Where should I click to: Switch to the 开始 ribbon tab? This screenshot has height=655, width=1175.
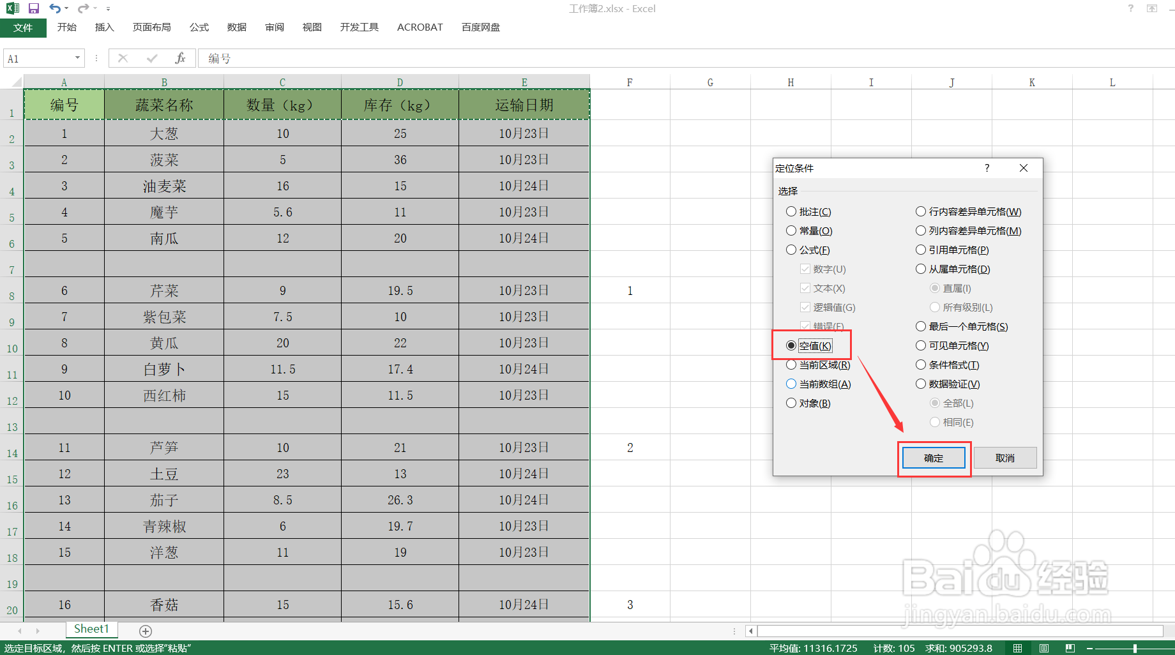coord(67,27)
